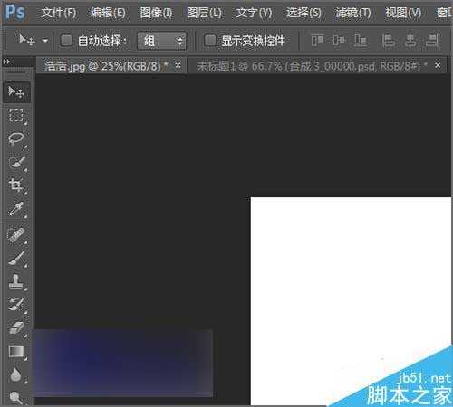This screenshot has height=407, width=453.
Task: Select the Dodge tool at toolbox bottom
Action: 16,397
